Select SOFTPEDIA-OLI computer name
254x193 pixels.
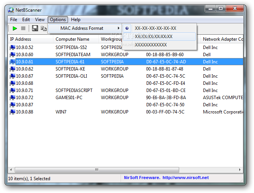[x=71, y=76]
